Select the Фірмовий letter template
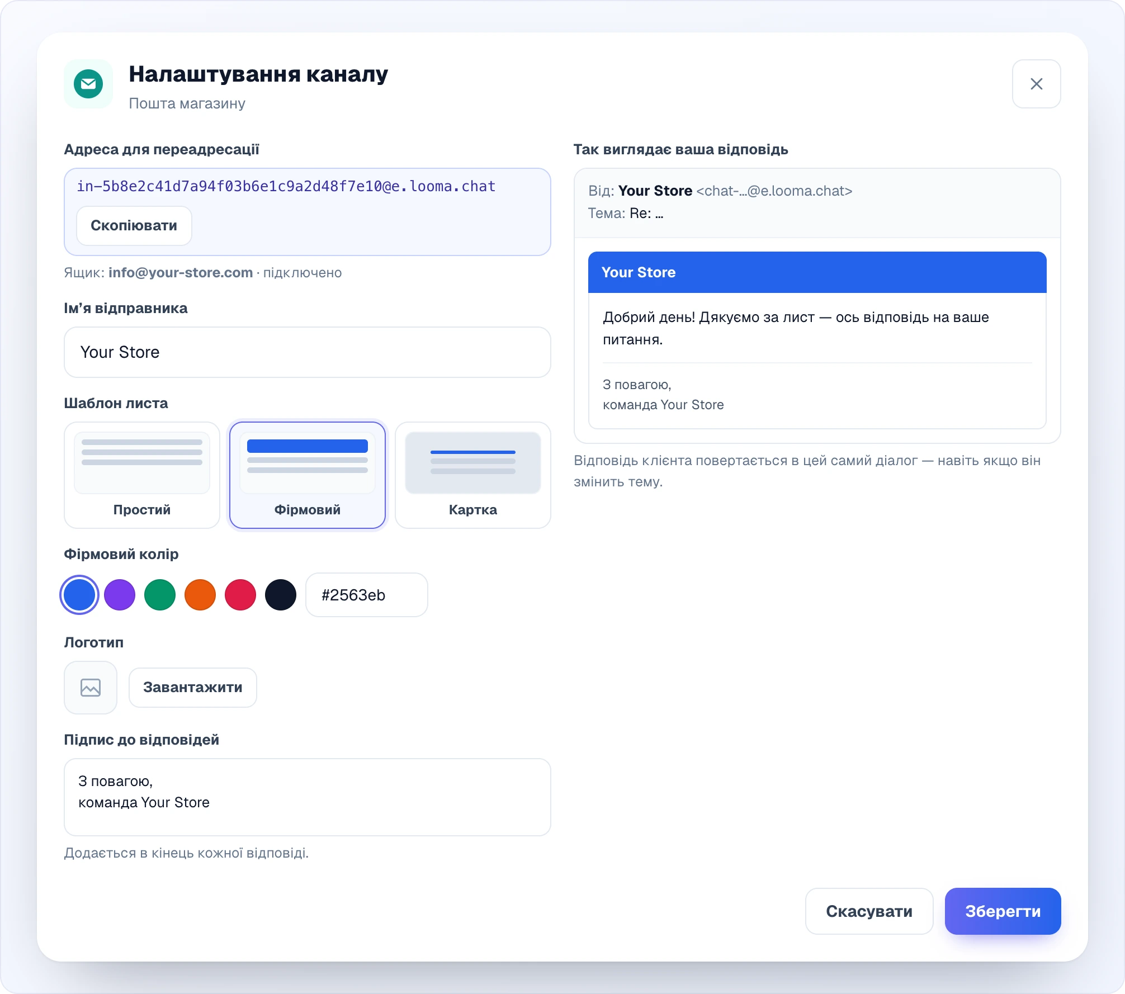 tap(308, 475)
